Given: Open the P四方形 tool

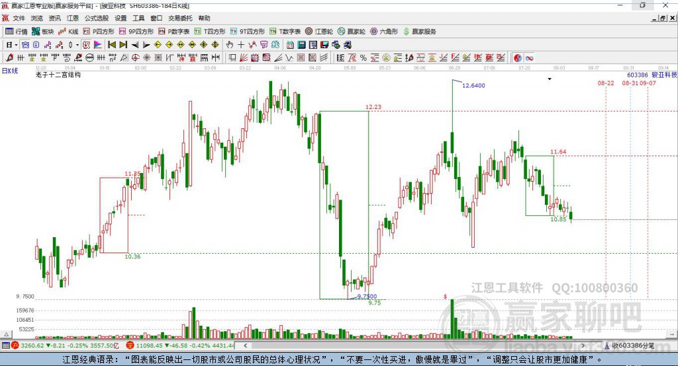Looking at the screenshot, I should (x=99, y=32).
